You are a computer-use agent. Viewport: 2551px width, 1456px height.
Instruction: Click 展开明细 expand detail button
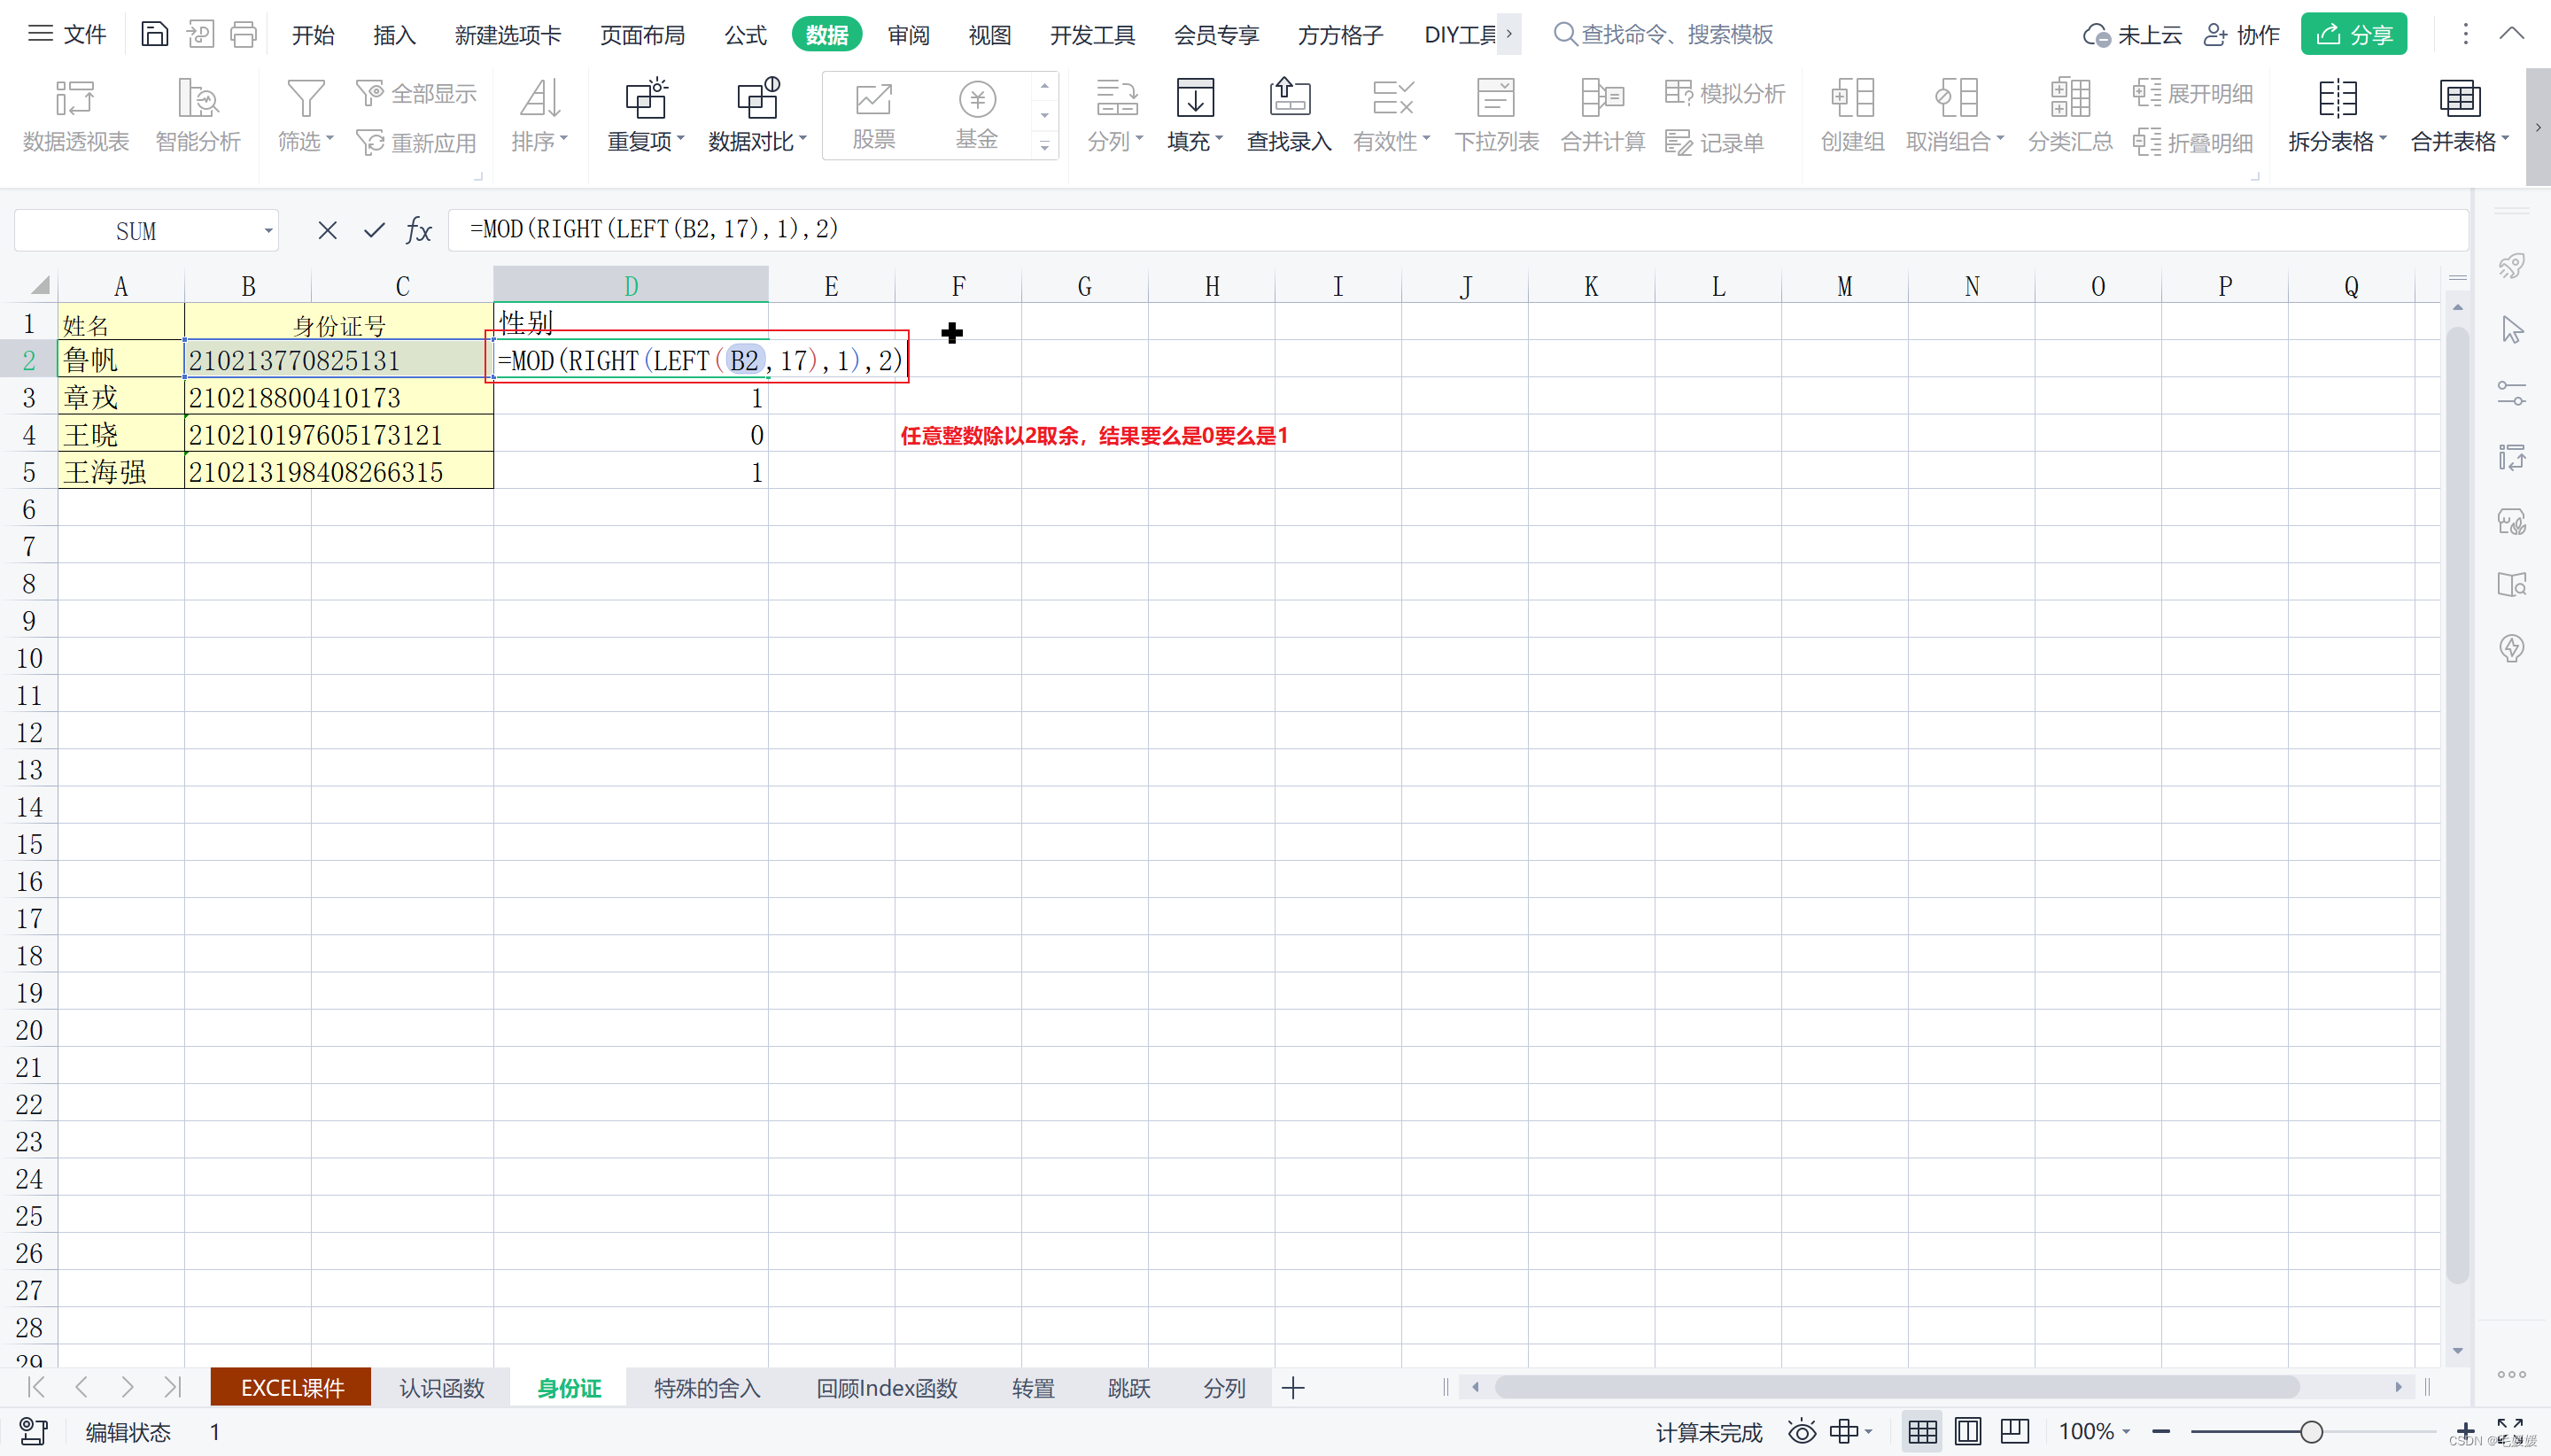pyautogui.click(x=2192, y=94)
